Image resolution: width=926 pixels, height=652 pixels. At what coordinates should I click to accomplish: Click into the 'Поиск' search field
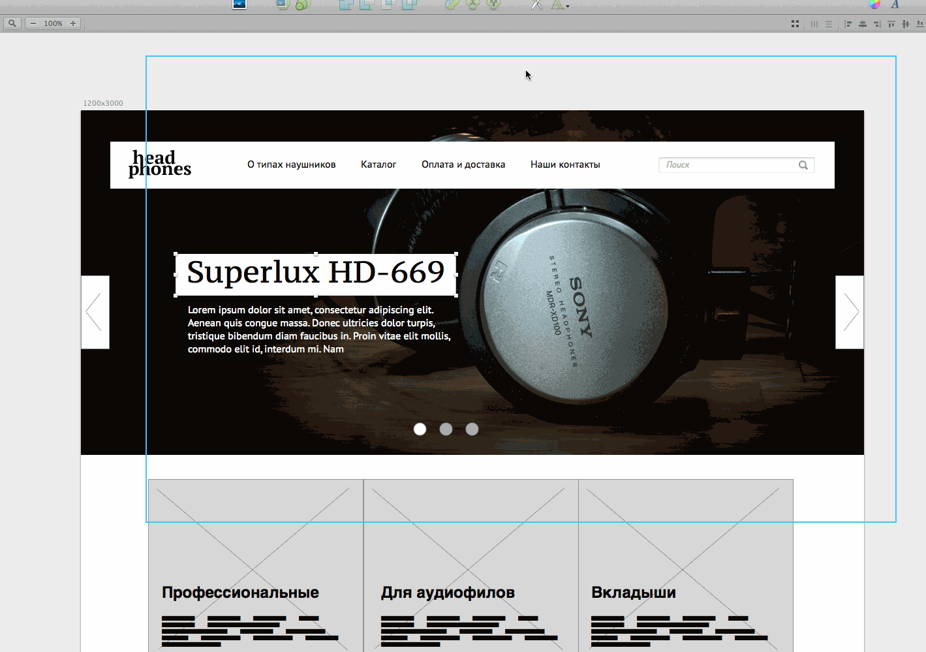[x=737, y=165]
